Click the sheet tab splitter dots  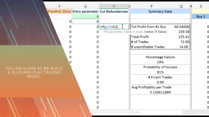pyautogui.click(x=132, y=112)
